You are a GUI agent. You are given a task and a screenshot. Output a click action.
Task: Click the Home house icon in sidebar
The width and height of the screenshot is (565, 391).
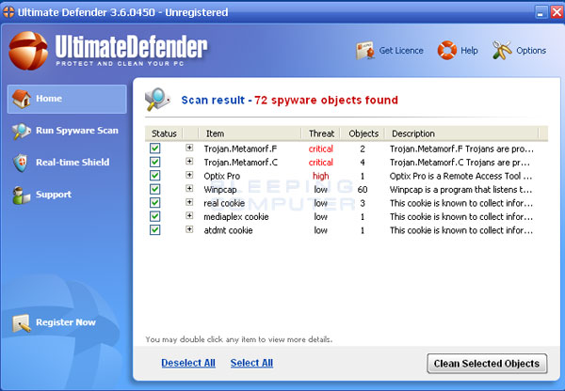point(22,99)
